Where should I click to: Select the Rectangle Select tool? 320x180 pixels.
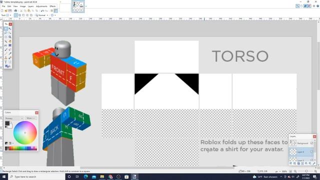click(6, 28)
